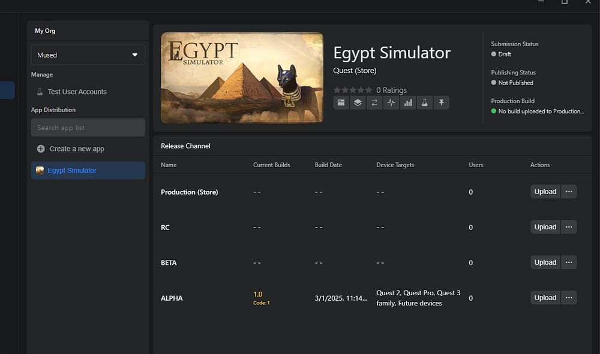This screenshot has width=600, height=354.
Task: Click the Egypt Simulator cover thumbnail
Action: [242, 78]
